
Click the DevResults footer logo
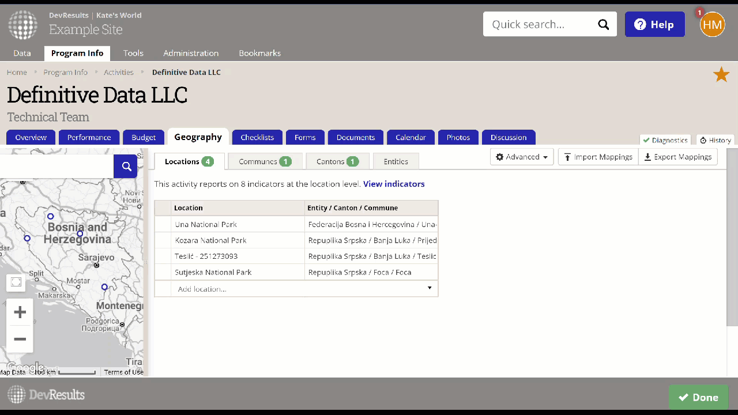point(46,395)
